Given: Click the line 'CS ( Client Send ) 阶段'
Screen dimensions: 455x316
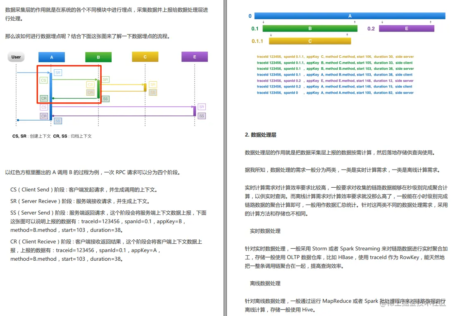Looking at the screenshot, I should 84,190.
